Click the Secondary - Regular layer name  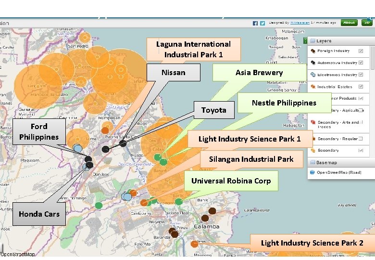coord(337,139)
